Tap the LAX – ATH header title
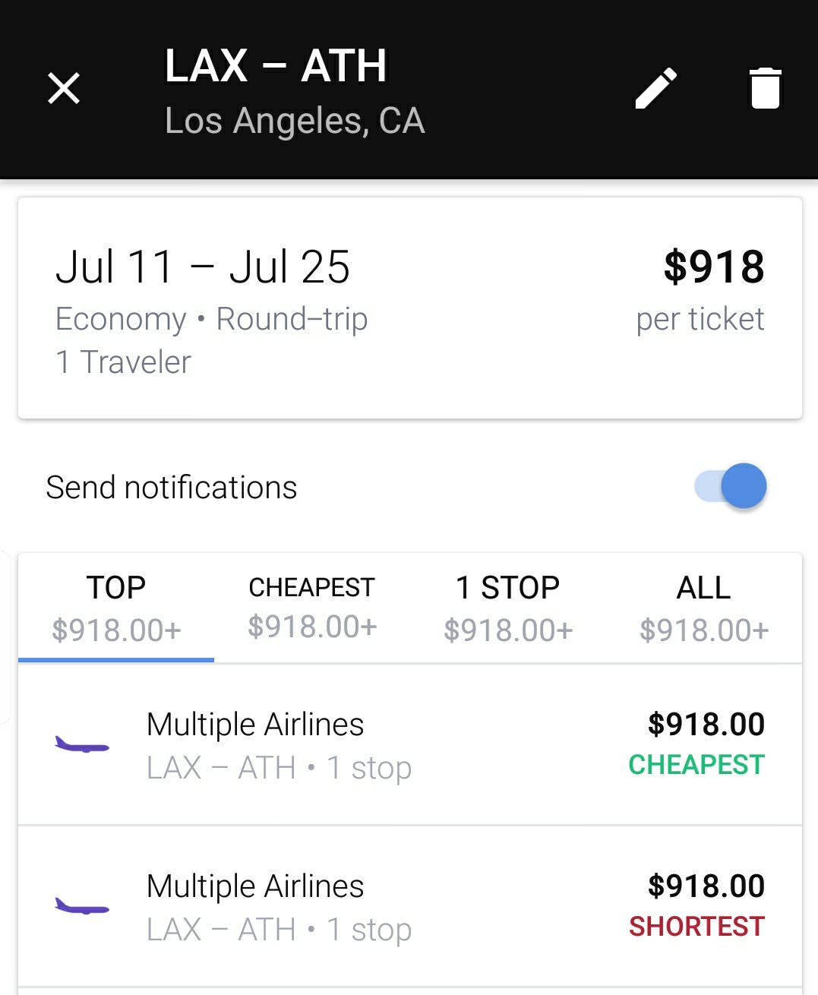818x995 pixels. click(276, 66)
